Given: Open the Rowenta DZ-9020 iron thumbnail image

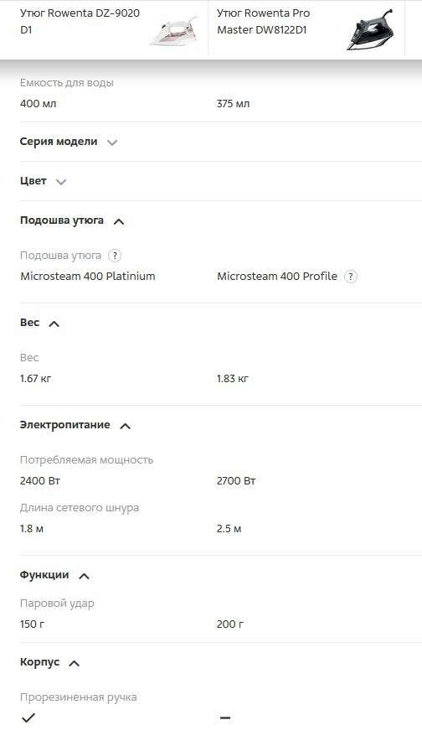Looking at the screenshot, I should (173, 30).
